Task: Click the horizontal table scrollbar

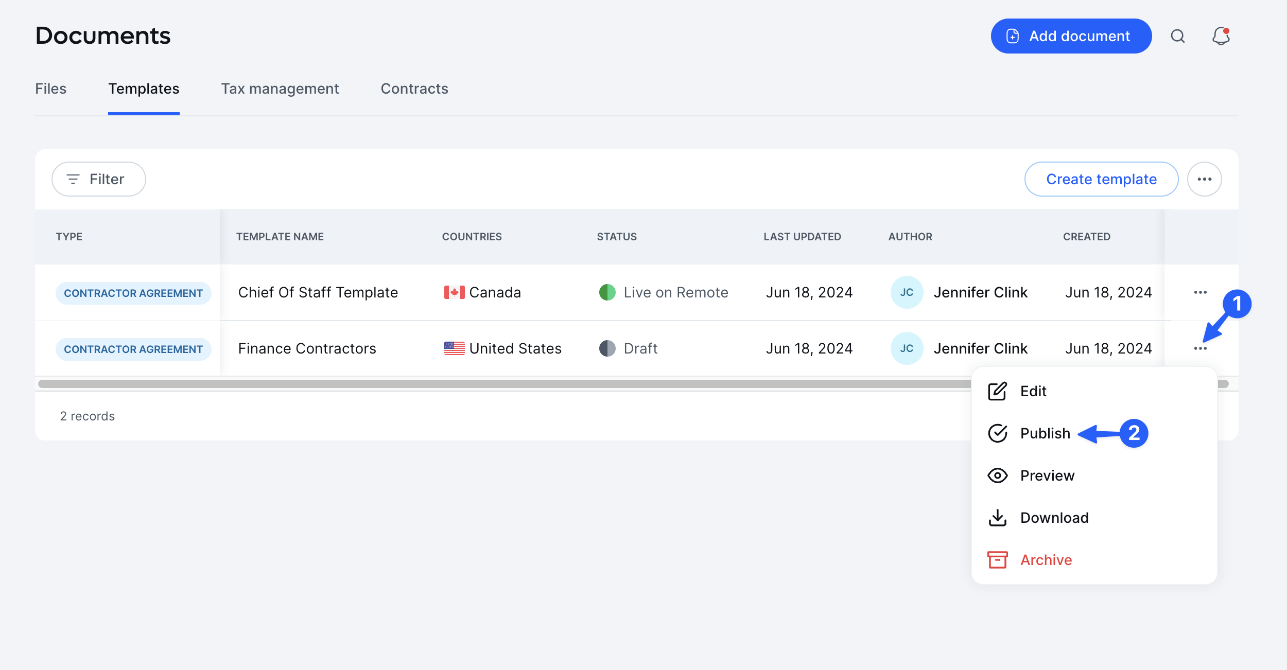Action: click(x=633, y=384)
